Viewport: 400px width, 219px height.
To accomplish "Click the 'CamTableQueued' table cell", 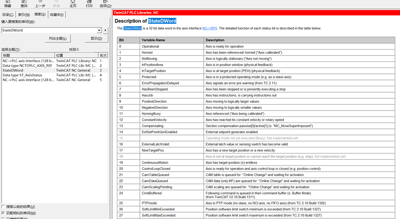I will [x=172, y=175].
